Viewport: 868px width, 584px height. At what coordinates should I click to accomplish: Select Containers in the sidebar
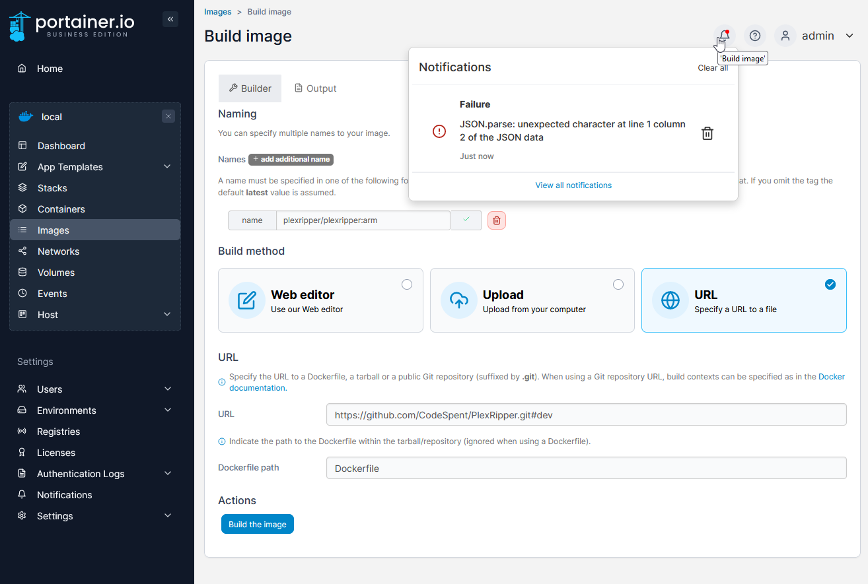point(61,209)
